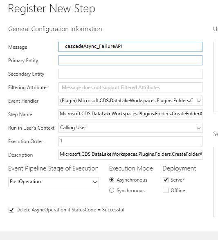Click the Asynchronous label text
Image resolution: width=218 pixels, height=240 pixels.
pos(132,180)
